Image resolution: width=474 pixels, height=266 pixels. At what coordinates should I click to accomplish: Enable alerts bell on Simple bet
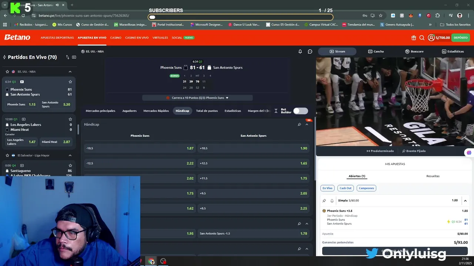(332, 201)
